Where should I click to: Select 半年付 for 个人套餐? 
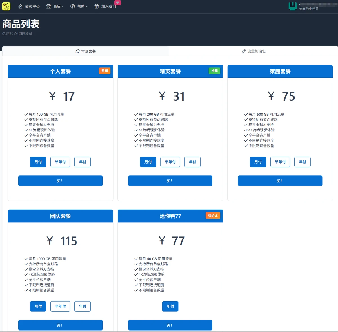pos(60,162)
